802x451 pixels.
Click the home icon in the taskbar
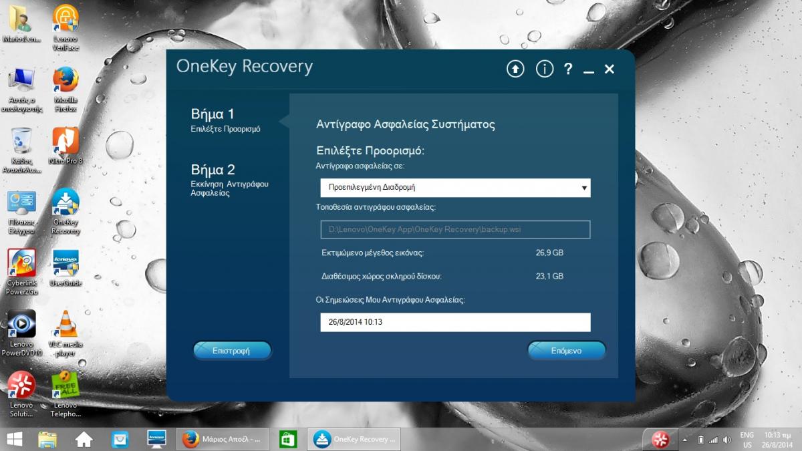[84, 439]
